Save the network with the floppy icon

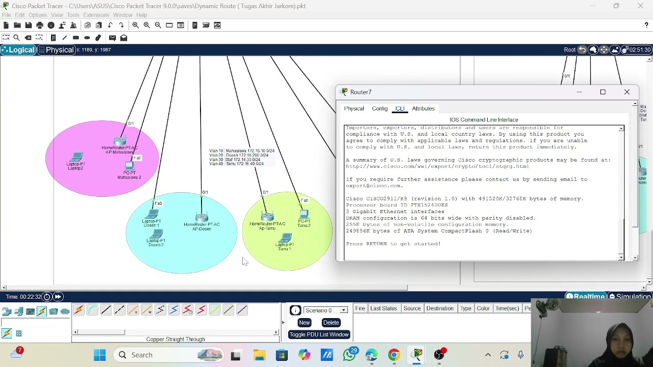[29, 25]
